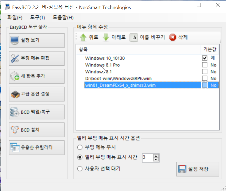This screenshot has width=226, height=191.
Task: Close the EasyBCD window
Action: (218, 5)
